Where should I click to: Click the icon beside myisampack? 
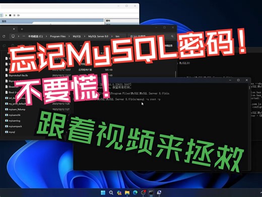tap(7, 126)
